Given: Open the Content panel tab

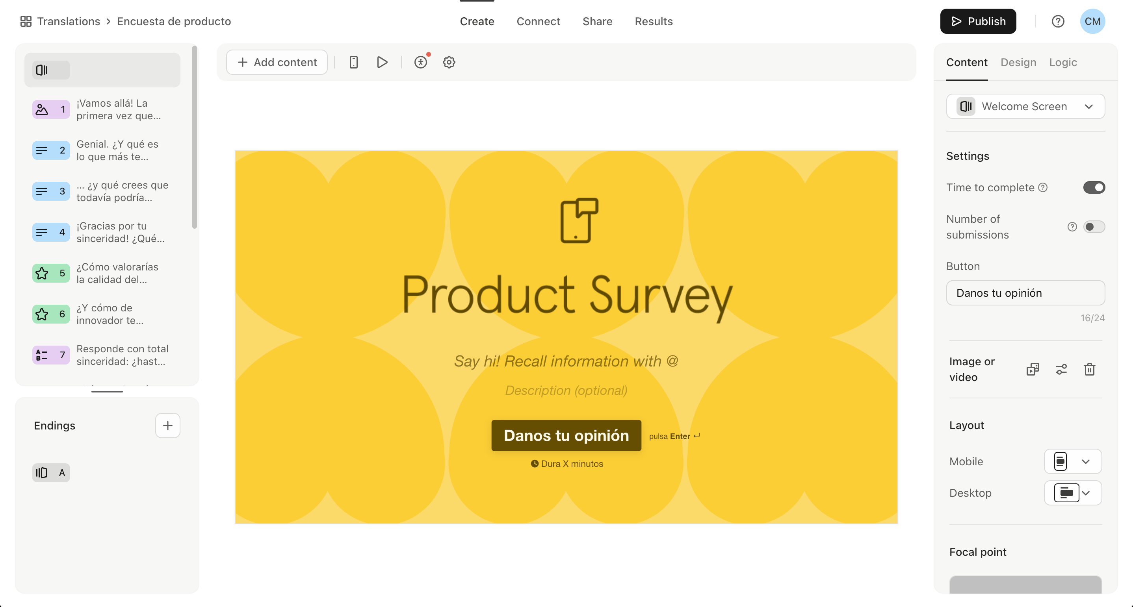Looking at the screenshot, I should (x=967, y=62).
